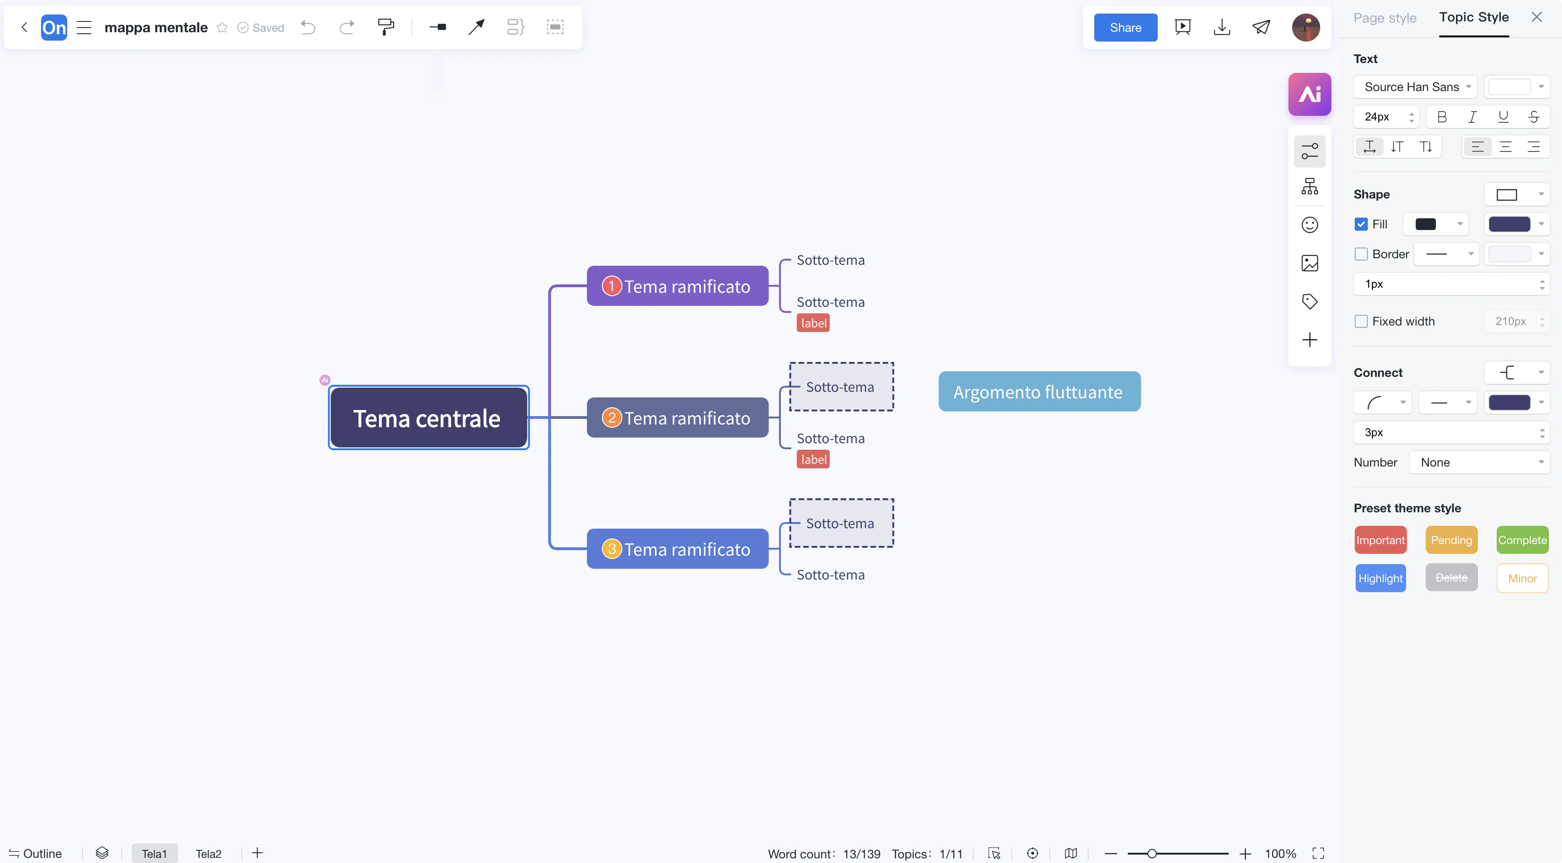The width and height of the screenshot is (1562, 863).
Task: Open the connector curve style dropdown
Action: (x=1383, y=403)
